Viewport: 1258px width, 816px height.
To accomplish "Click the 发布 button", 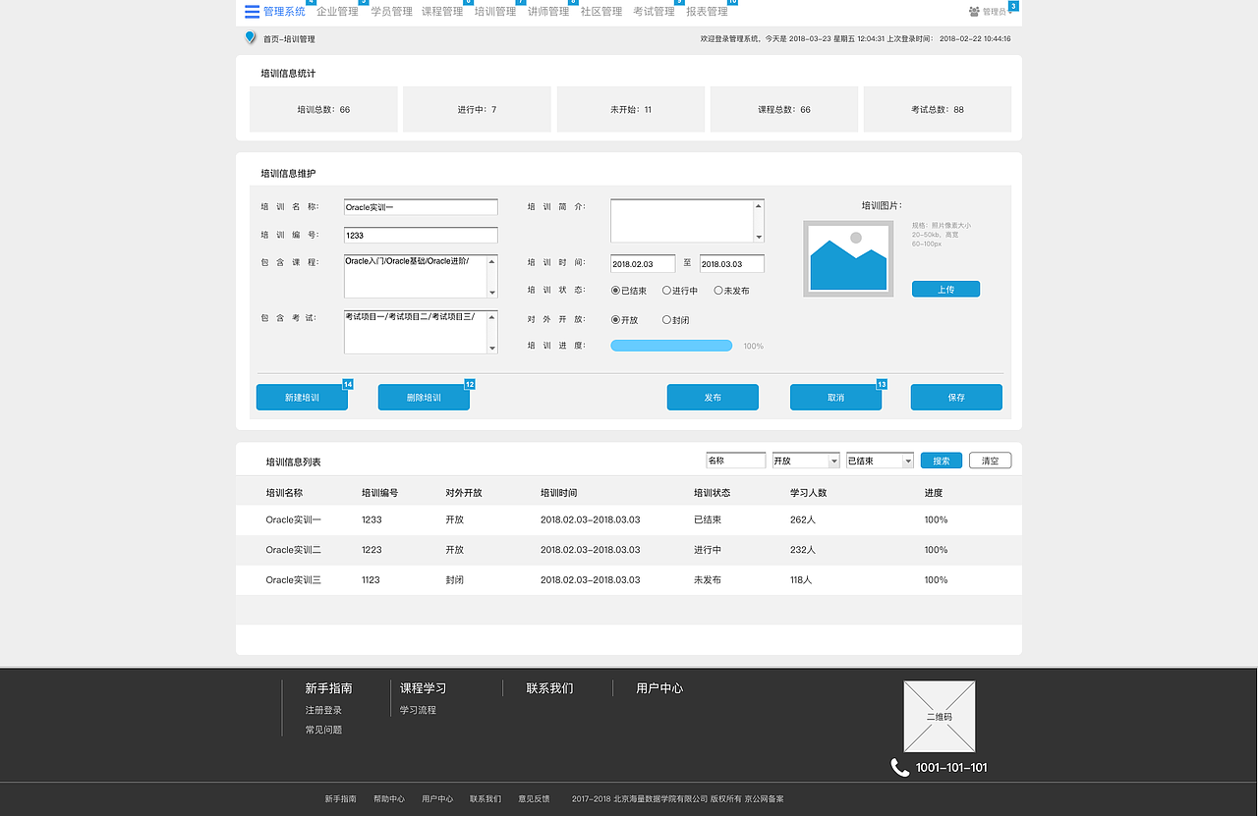I will [x=713, y=398].
